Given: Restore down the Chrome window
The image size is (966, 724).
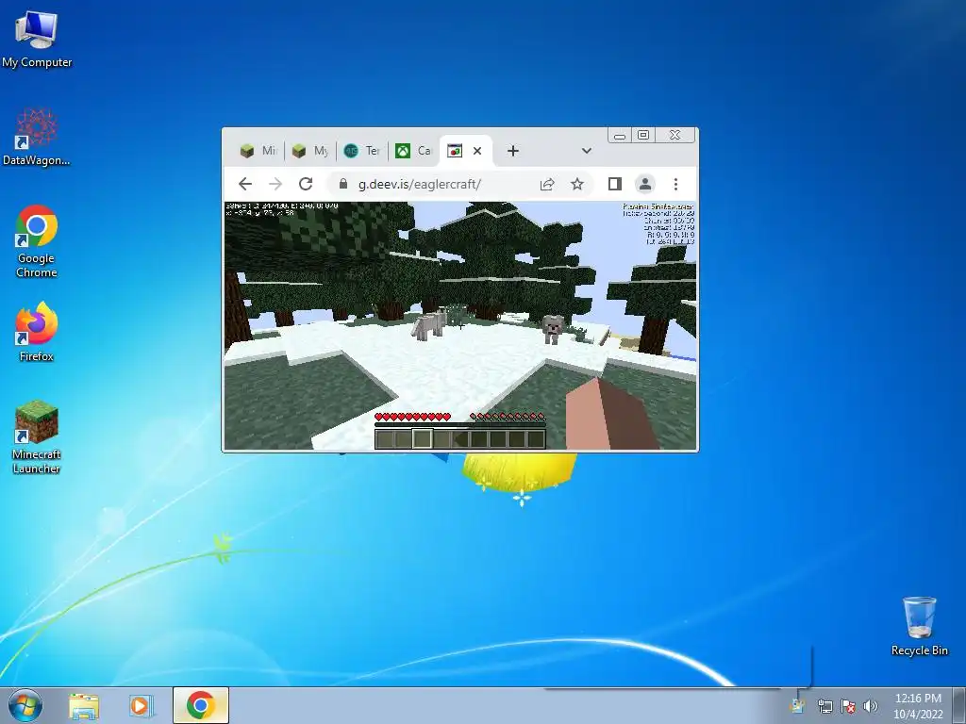Looking at the screenshot, I should pos(643,136).
